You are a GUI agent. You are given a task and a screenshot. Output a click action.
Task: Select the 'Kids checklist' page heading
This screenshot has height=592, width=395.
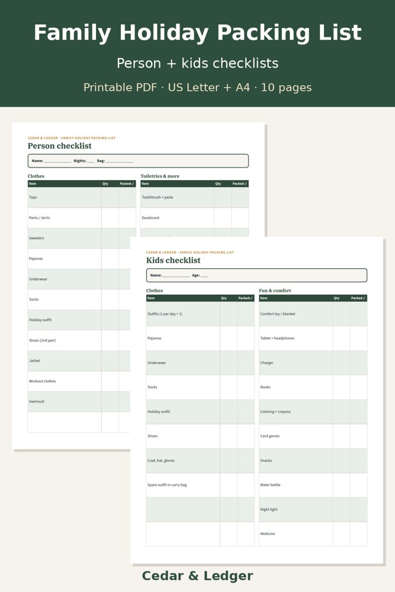click(174, 260)
